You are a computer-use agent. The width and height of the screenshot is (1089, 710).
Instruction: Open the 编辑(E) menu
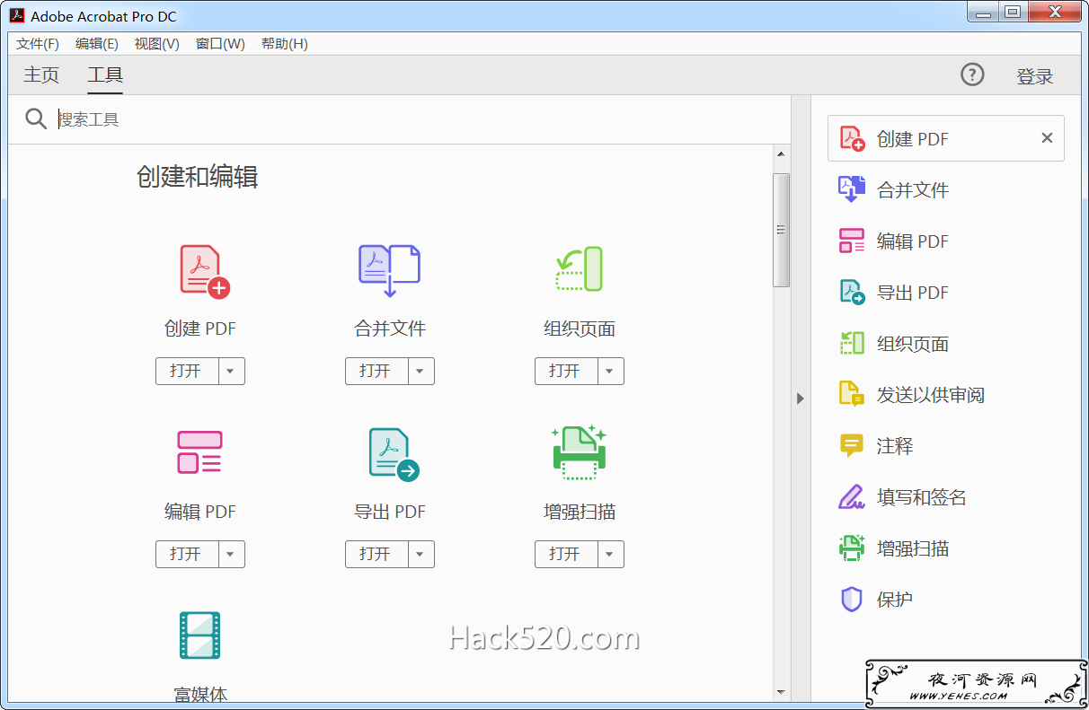tap(97, 43)
